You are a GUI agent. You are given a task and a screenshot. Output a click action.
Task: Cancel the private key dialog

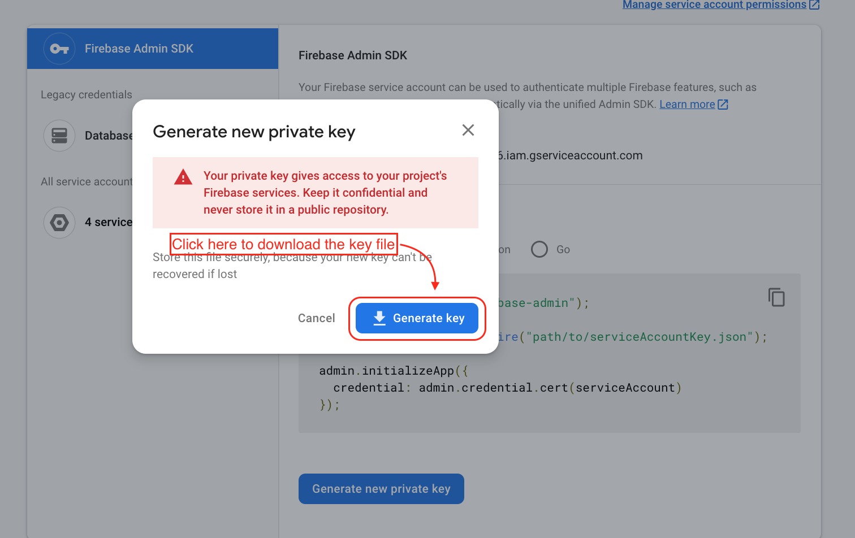(x=316, y=318)
